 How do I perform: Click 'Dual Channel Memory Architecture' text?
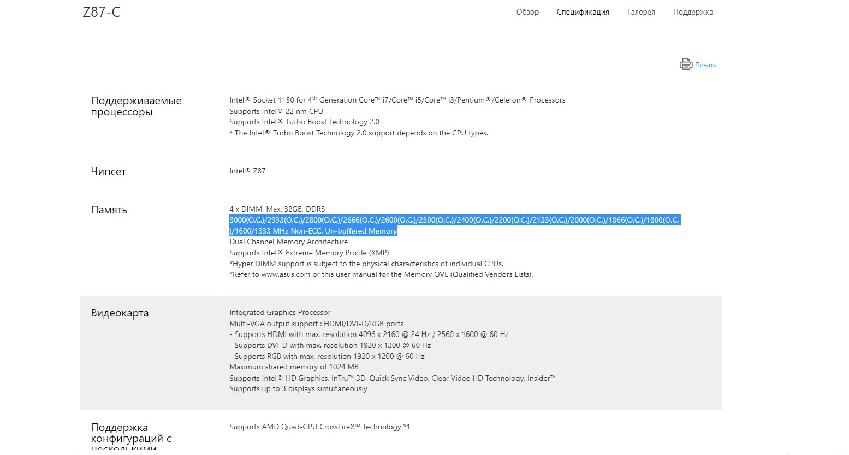point(288,242)
